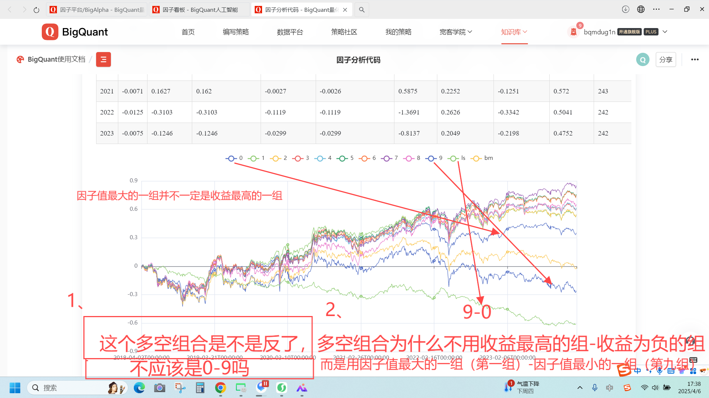The height and width of the screenshot is (398, 709).
Task: Click the browser downloads icon
Action: tap(625, 10)
